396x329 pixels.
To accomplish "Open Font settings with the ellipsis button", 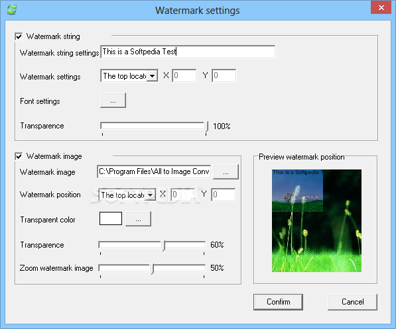I will point(113,101).
